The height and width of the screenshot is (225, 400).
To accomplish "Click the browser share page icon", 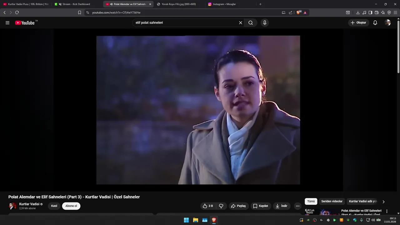I will click(291, 12).
